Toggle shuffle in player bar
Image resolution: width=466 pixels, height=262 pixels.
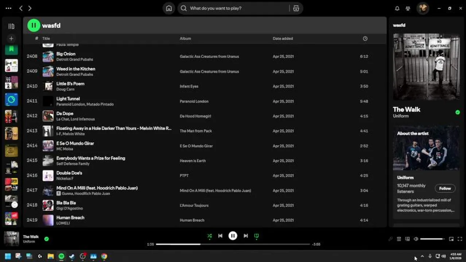(210, 236)
